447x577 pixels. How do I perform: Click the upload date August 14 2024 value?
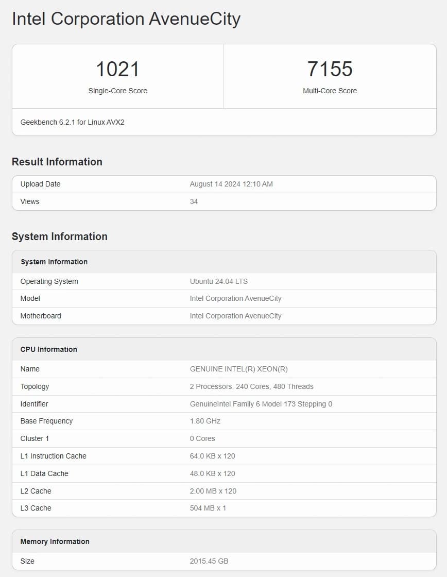pos(231,184)
